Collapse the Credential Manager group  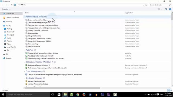(x=25, y=78)
